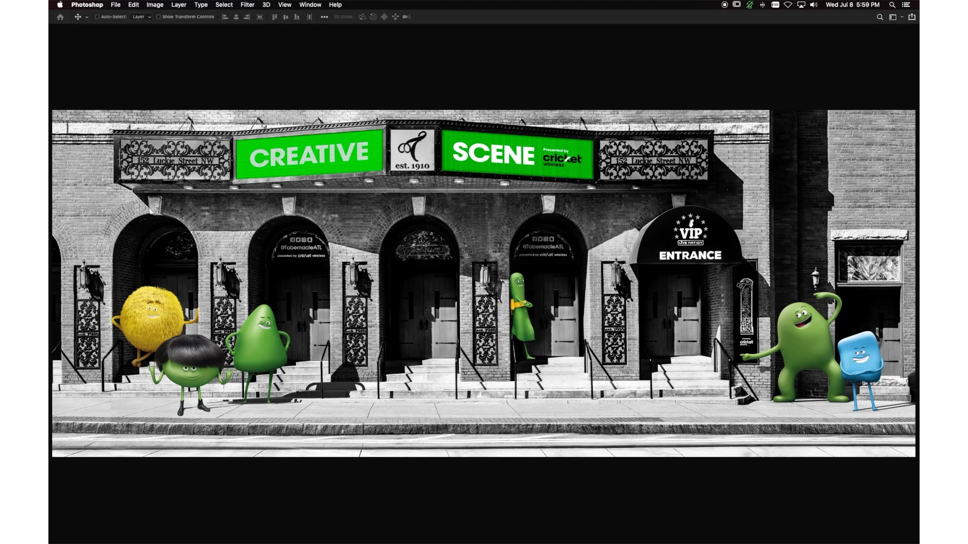The image size is (968, 544).
Task: Click Align top edges icon
Action: (275, 17)
